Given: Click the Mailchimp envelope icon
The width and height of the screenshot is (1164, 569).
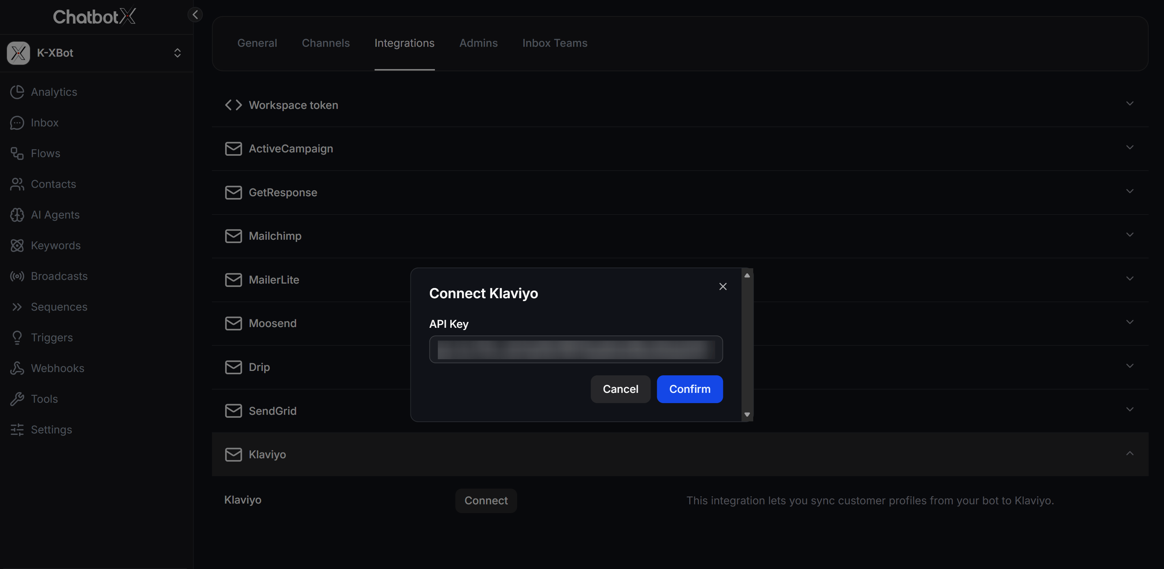Looking at the screenshot, I should click(x=233, y=236).
